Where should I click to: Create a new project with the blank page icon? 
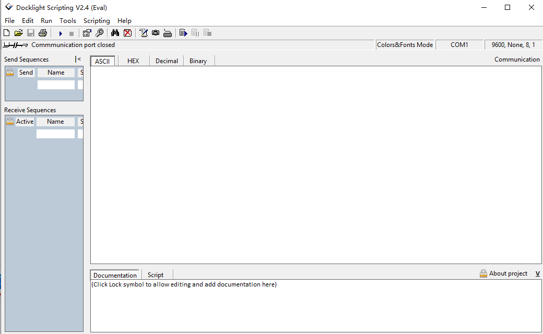click(x=7, y=33)
